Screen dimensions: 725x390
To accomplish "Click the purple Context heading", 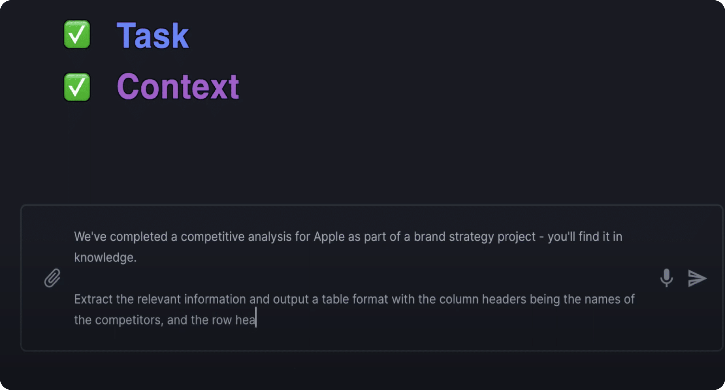I will click(178, 86).
